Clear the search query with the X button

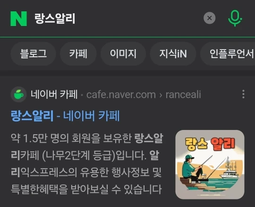pos(210,18)
